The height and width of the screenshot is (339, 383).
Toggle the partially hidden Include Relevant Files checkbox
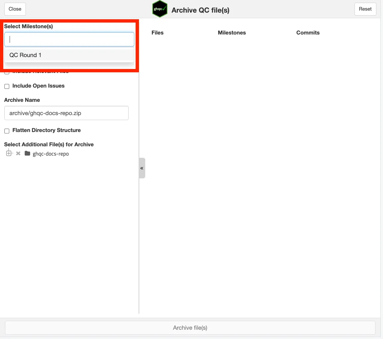[x=7, y=72]
